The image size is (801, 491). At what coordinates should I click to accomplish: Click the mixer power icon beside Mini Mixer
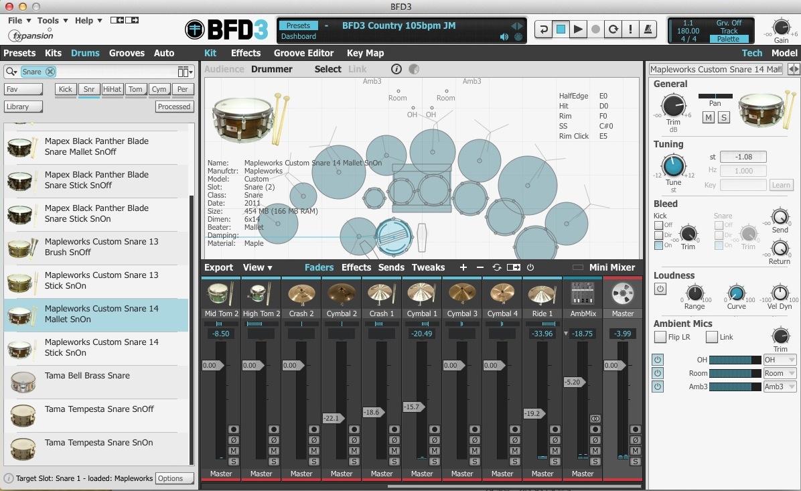pyautogui.click(x=530, y=267)
